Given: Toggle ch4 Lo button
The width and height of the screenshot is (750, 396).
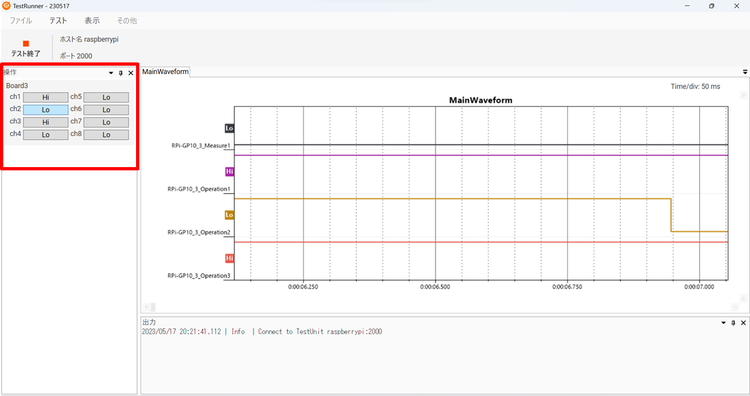Looking at the screenshot, I should pyautogui.click(x=46, y=135).
